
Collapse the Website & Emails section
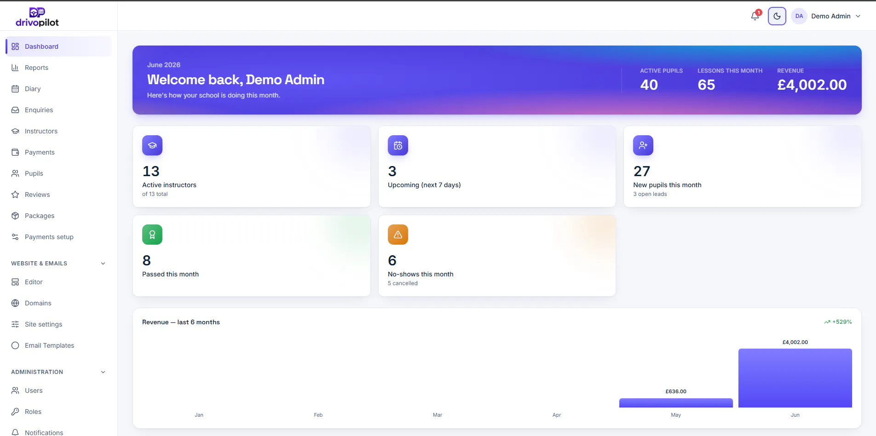click(58, 264)
